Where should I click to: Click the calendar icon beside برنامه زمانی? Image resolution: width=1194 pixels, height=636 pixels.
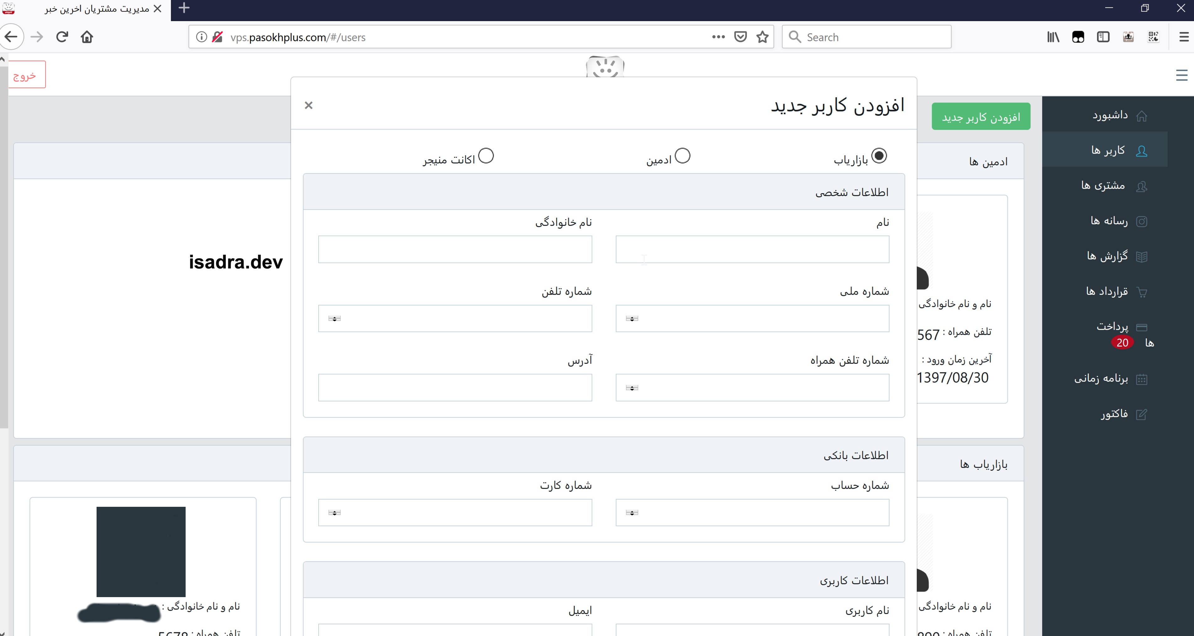click(x=1142, y=380)
